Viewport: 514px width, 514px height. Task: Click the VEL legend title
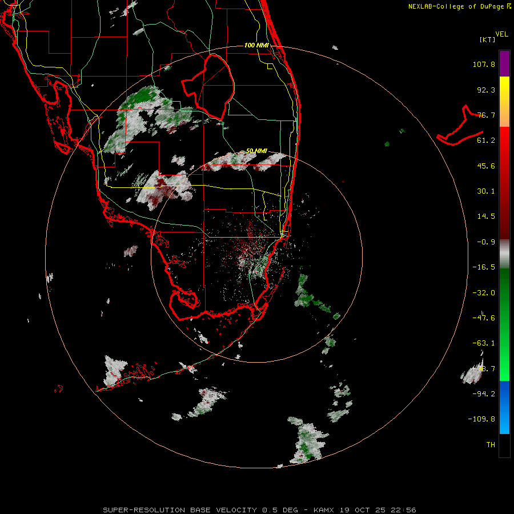click(501, 34)
